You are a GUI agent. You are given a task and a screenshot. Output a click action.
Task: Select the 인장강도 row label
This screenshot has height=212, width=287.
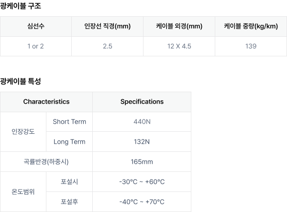(23, 132)
